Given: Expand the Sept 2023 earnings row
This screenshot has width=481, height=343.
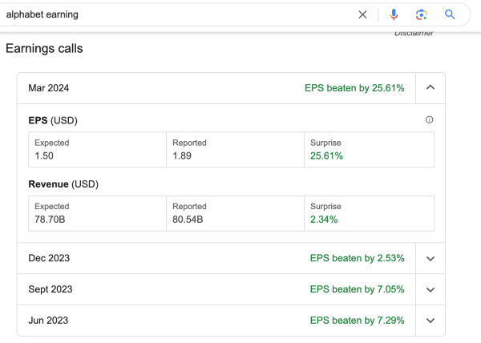Looking at the screenshot, I should click(x=430, y=289).
